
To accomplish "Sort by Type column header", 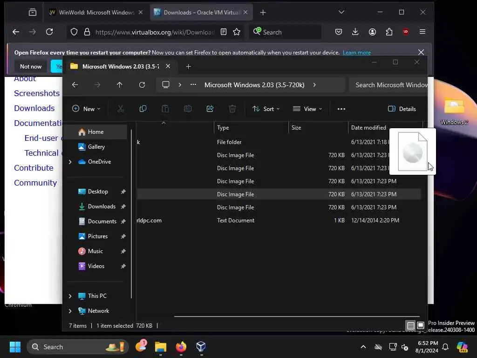I will 251,128.
